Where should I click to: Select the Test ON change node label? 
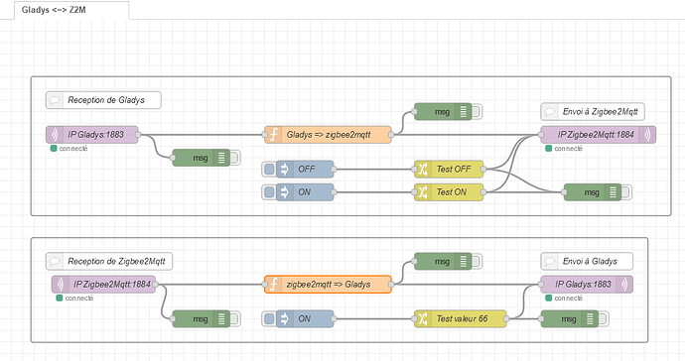tap(452, 192)
